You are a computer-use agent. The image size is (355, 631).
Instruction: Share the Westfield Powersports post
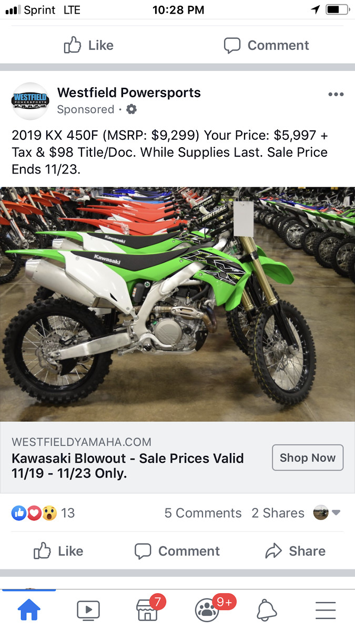click(295, 551)
